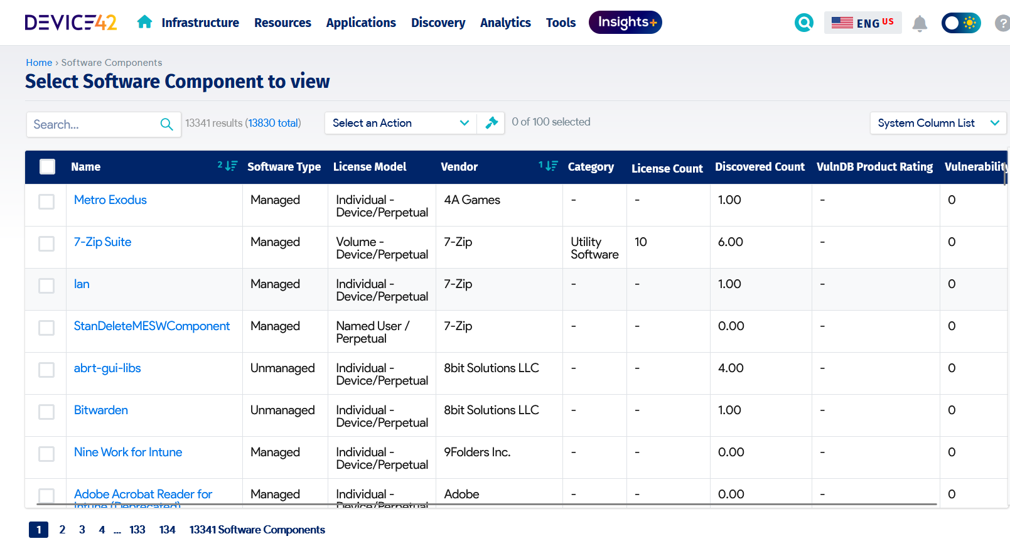The width and height of the screenshot is (1010, 546).
Task: Check the abrt-gui-libs row checkbox
Action: 46,370
